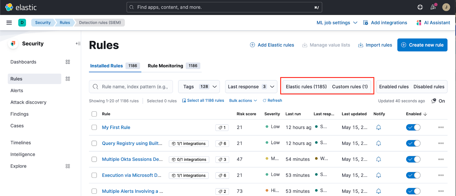Open the Bulk actions dropdown
The height and width of the screenshot is (196, 456).
click(x=243, y=101)
